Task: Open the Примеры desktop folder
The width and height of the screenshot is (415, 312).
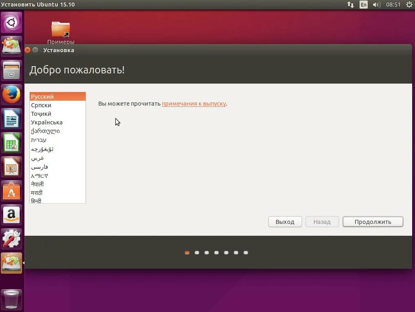Action: pos(61,33)
